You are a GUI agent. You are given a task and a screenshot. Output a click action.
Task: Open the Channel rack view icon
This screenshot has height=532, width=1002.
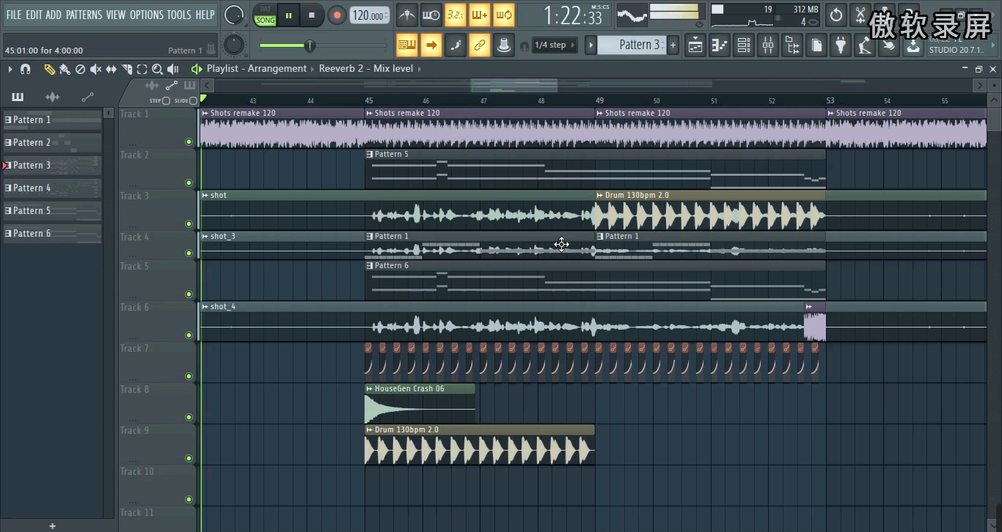pyautogui.click(x=744, y=45)
